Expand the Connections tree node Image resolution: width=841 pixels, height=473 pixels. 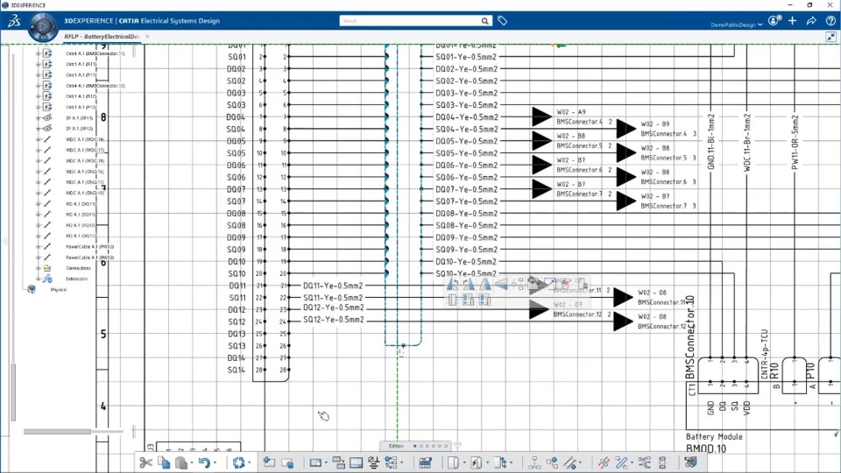(38, 268)
